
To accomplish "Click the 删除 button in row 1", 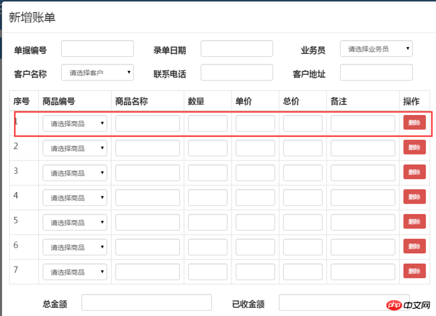I will [414, 122].
